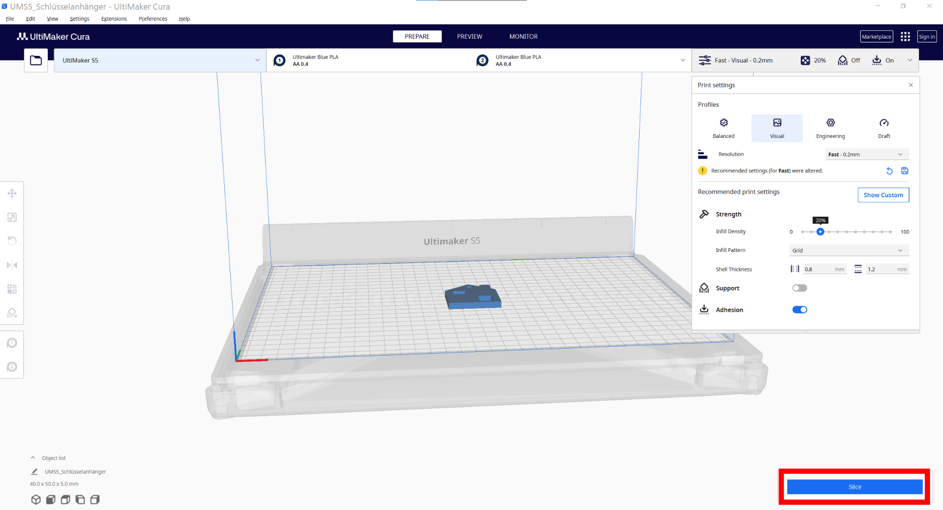Choose Extruder 1 button in left toolbar
Screen dimensions: 943x510
tap(12, 343)
